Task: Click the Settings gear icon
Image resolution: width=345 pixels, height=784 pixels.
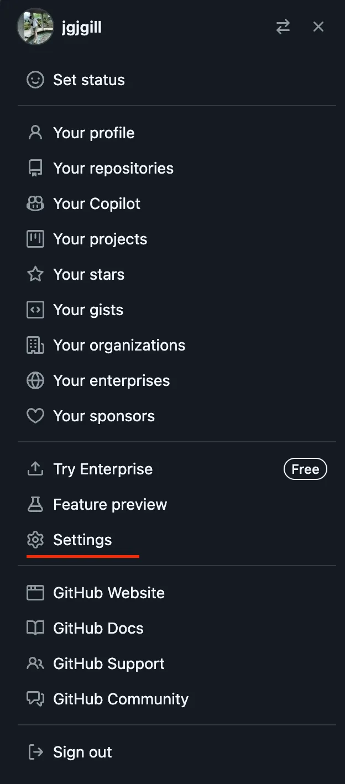Action: tap(35, 540)
